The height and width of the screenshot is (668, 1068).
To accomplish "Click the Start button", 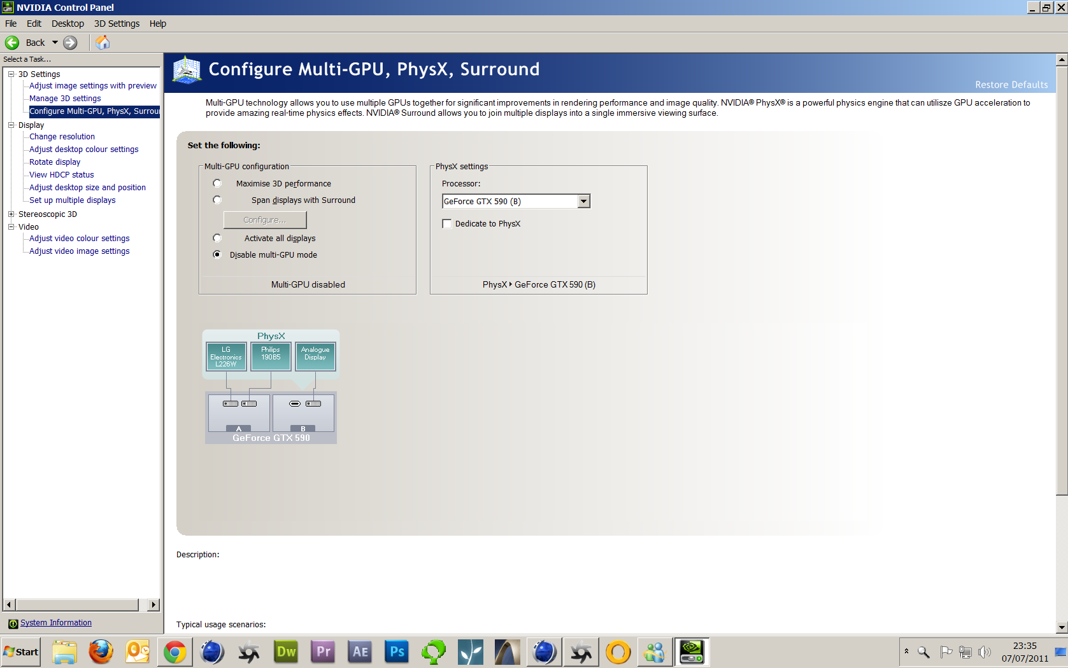I will (x=21, y=652).
